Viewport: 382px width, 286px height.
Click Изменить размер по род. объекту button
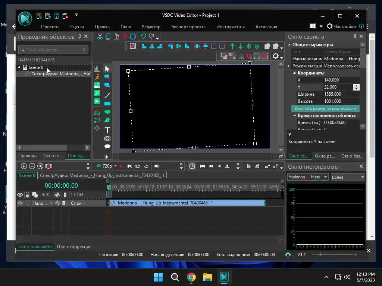click(325, 108)
